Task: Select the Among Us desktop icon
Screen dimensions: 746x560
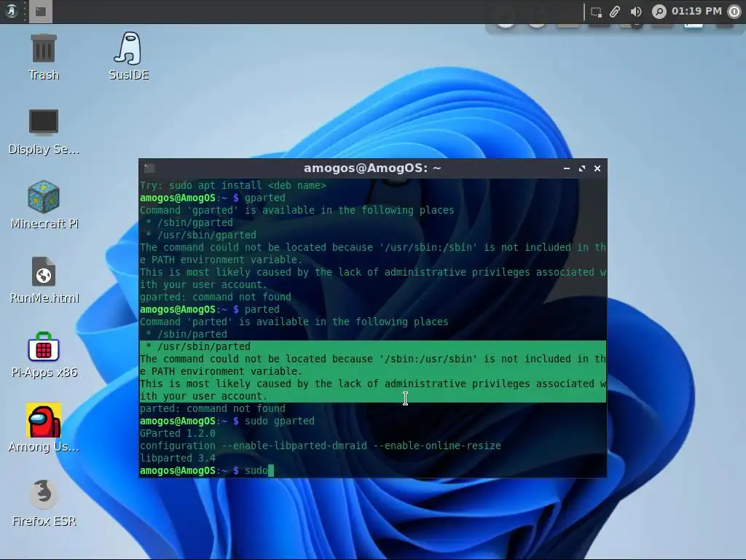Action: click(44, 428)
